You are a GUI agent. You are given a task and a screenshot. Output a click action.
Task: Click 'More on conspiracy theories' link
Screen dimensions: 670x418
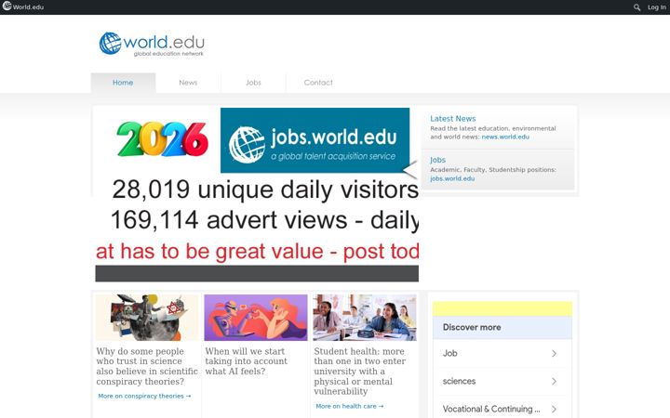[x=144, y=396]
